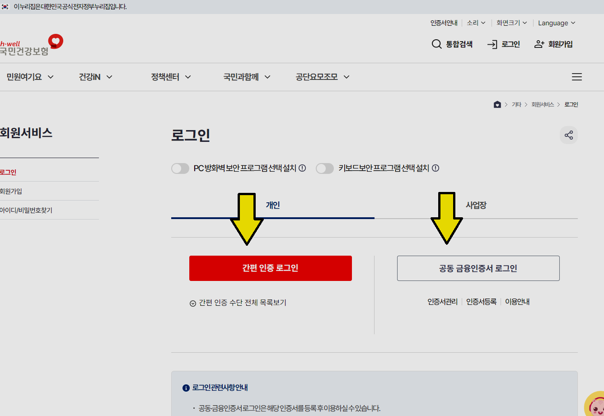The image size is (604, 416).
Task: Click the home icon in the breadcrumb
Action: click(497, 104)
